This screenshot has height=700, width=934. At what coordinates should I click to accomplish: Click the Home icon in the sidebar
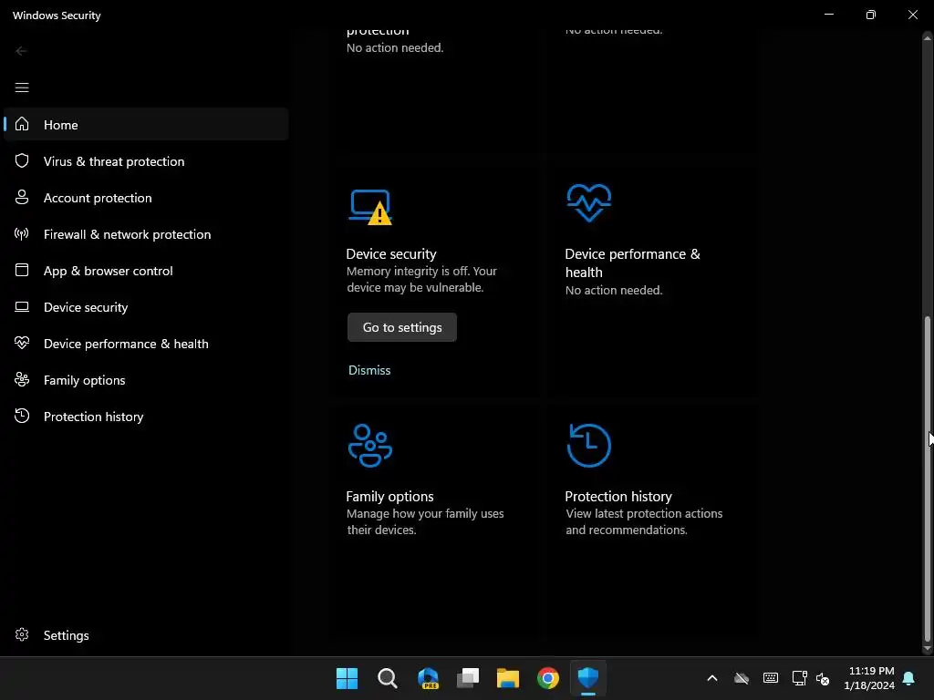point(22,124)
